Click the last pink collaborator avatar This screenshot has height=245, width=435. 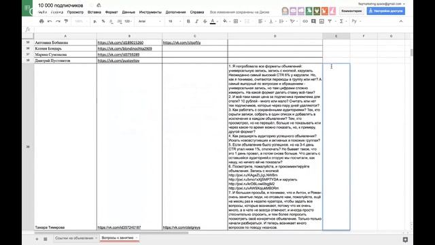pos(332,11)
